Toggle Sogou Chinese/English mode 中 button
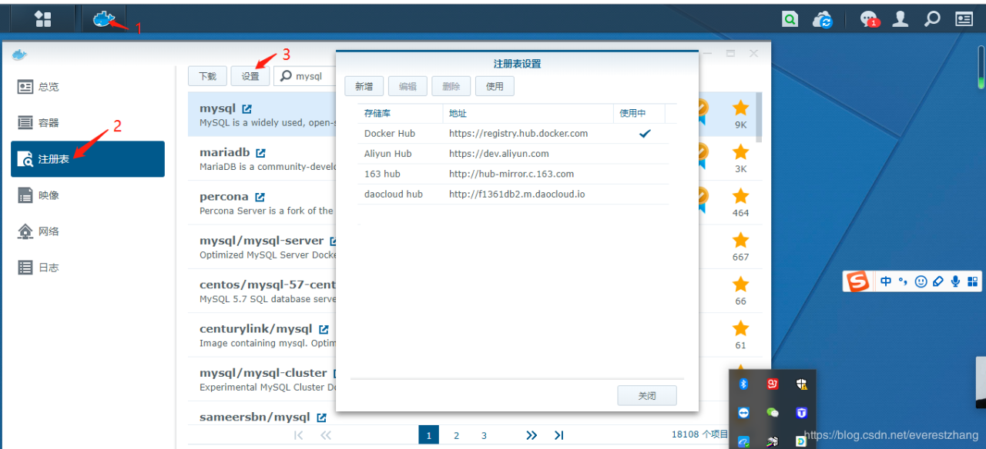This screenshot has width=986, height=449. click(886, 281)
